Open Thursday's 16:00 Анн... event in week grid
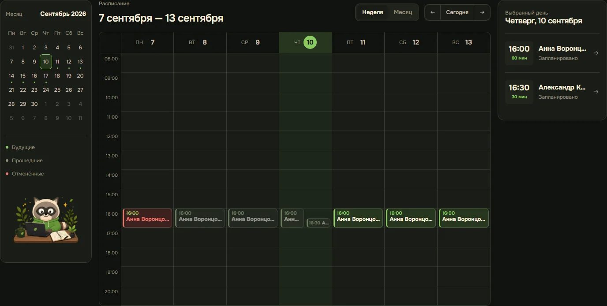This screenshot has width=607, height=306. pyautogui.click(x=292, y=218)
